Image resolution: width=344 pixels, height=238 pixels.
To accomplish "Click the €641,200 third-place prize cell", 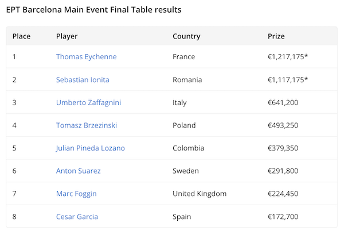I will [283, 102].
